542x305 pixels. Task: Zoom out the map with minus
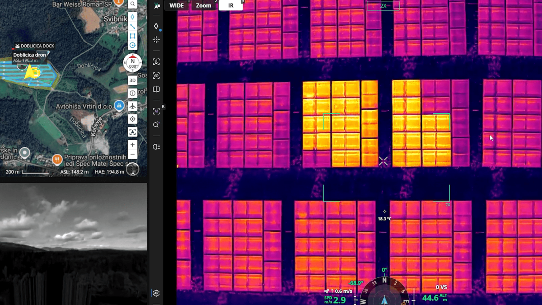coord(132,155)
